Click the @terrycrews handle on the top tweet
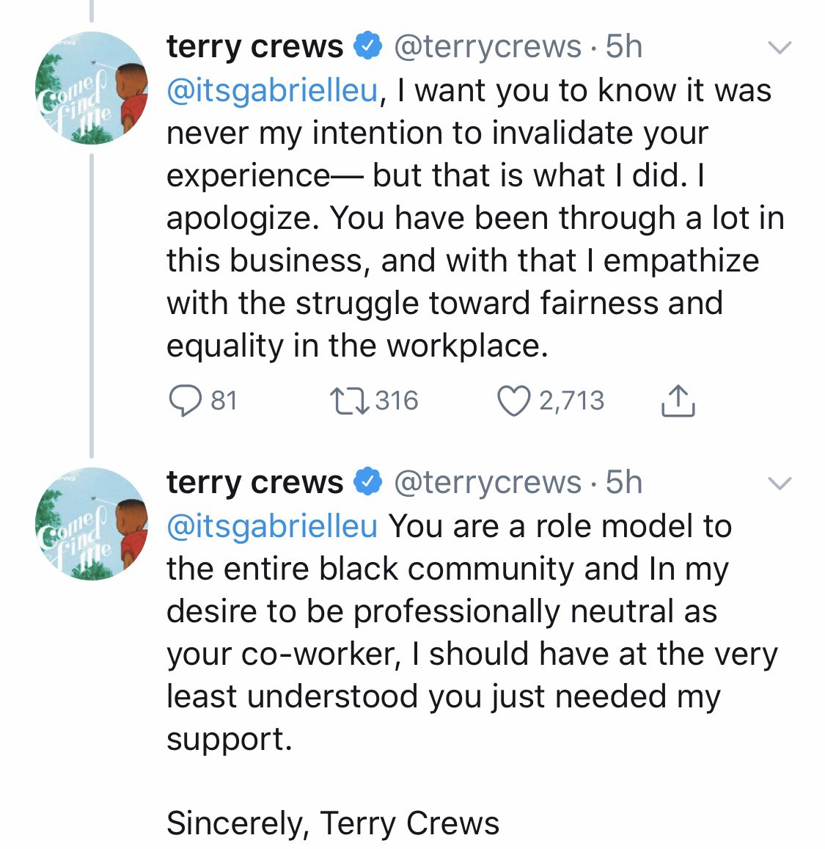 pos(488,47)
